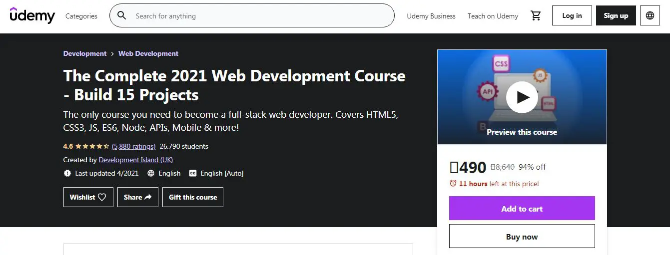This screenshot has width=670, height=255.
Task: Type in the Search for anything field
Action: tap(260, 16)
